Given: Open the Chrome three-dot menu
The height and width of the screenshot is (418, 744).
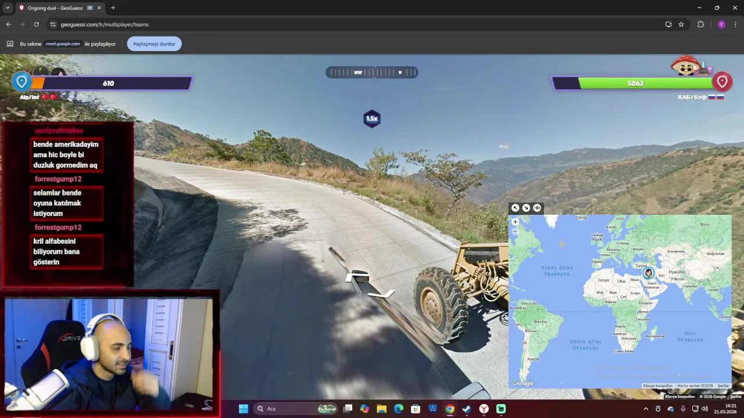Looking at the screenshot, I should coord(735,24).
